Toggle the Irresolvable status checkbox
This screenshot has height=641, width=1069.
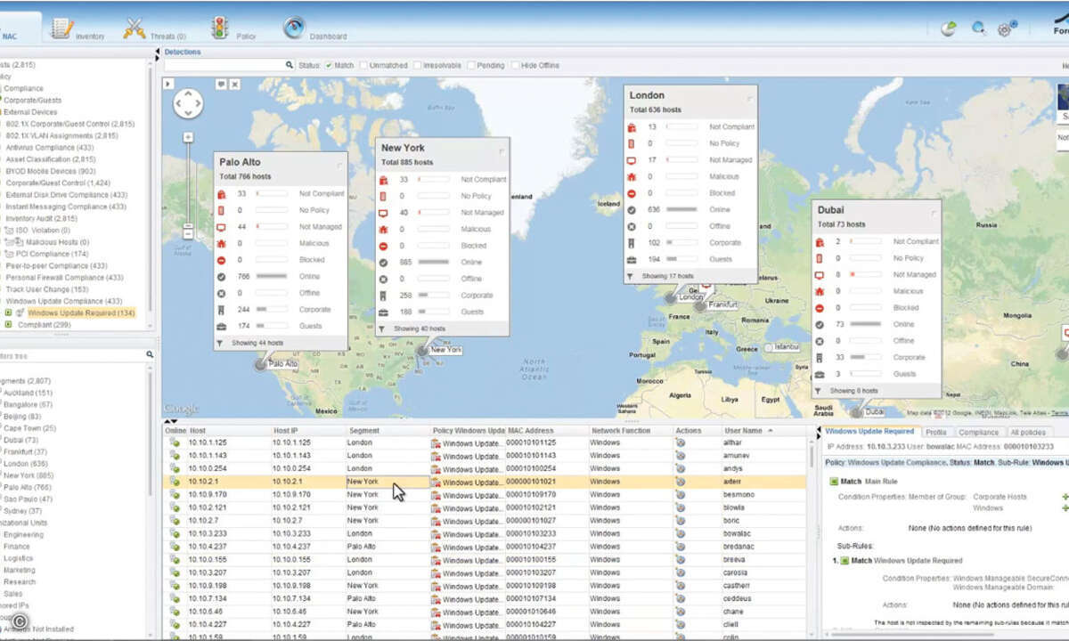417,65
